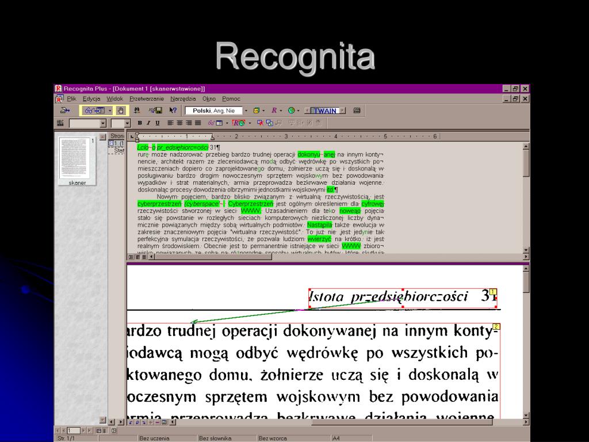Click the zoom out minus icon below image
Screen dimensions: 589x442
coord(158,422)
